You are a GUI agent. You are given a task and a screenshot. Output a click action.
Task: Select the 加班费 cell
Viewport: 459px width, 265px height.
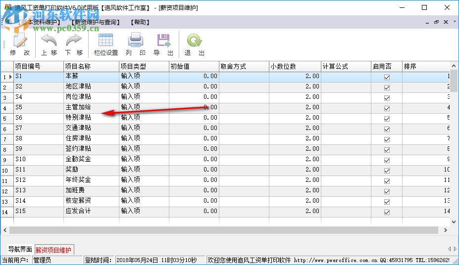pos(91,190)
